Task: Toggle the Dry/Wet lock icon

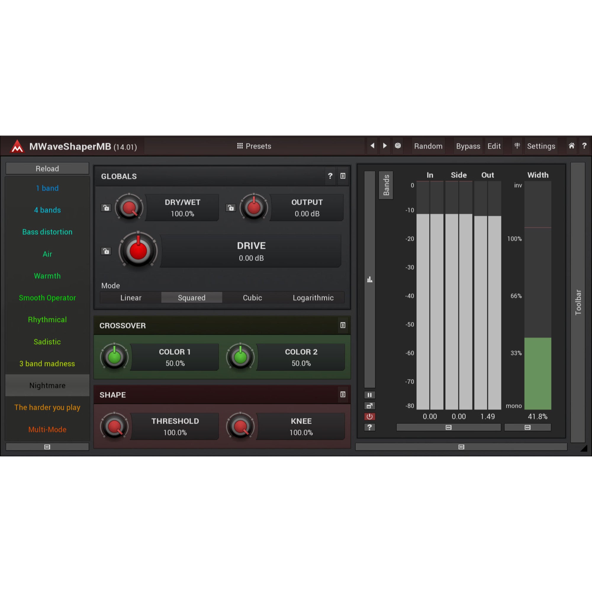Action: pyautogui.click(x=106, y=208)
